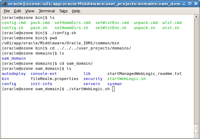Open the Help menu
Viewport: 200px width, 139px height.
(x=76, y=11)
